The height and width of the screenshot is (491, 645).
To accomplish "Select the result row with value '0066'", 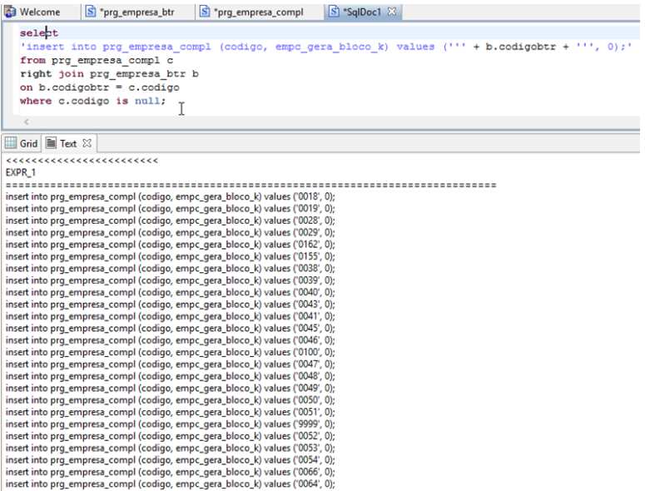I will click(x=171, y=472).
